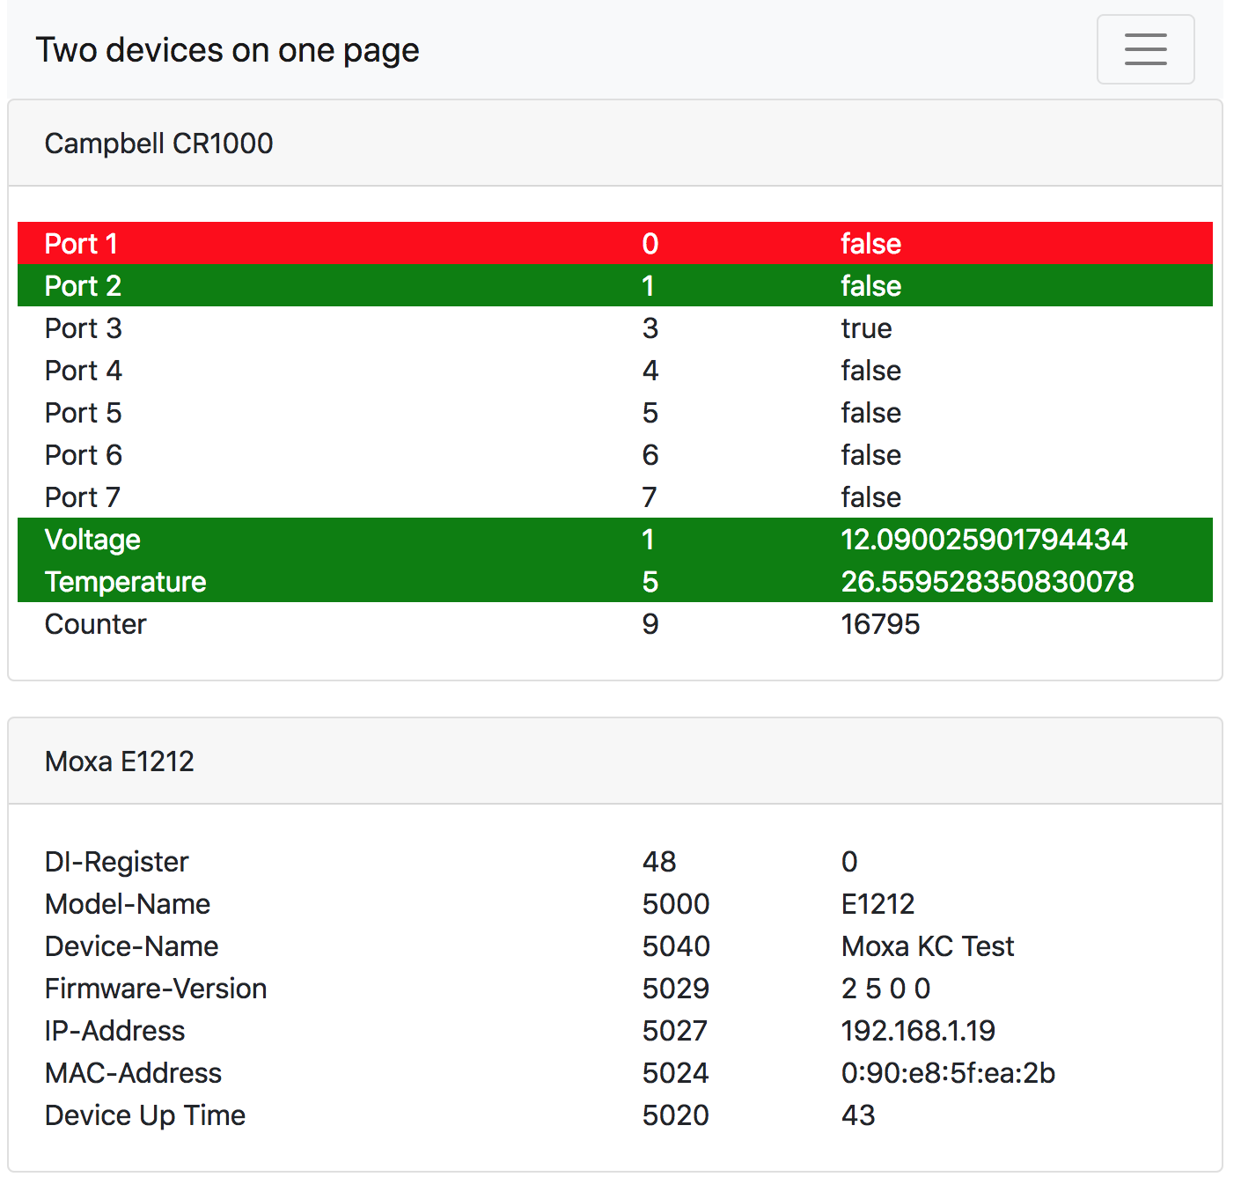Click the red 'Port 1' row label
This screenshot has height=1199, width=1241.
(81, 244)
